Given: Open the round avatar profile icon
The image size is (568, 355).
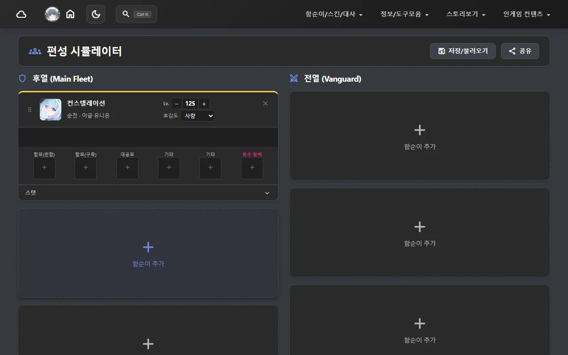Looking at the screenshot, I should click(52, 14).
